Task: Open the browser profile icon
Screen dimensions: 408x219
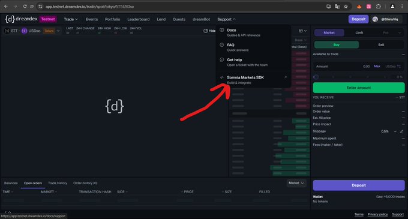Action: click(392, 7)
